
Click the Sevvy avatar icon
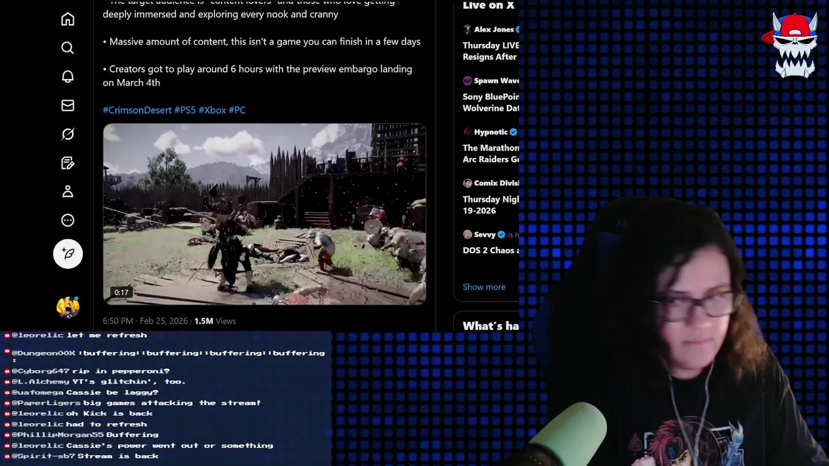coord(467,234)
